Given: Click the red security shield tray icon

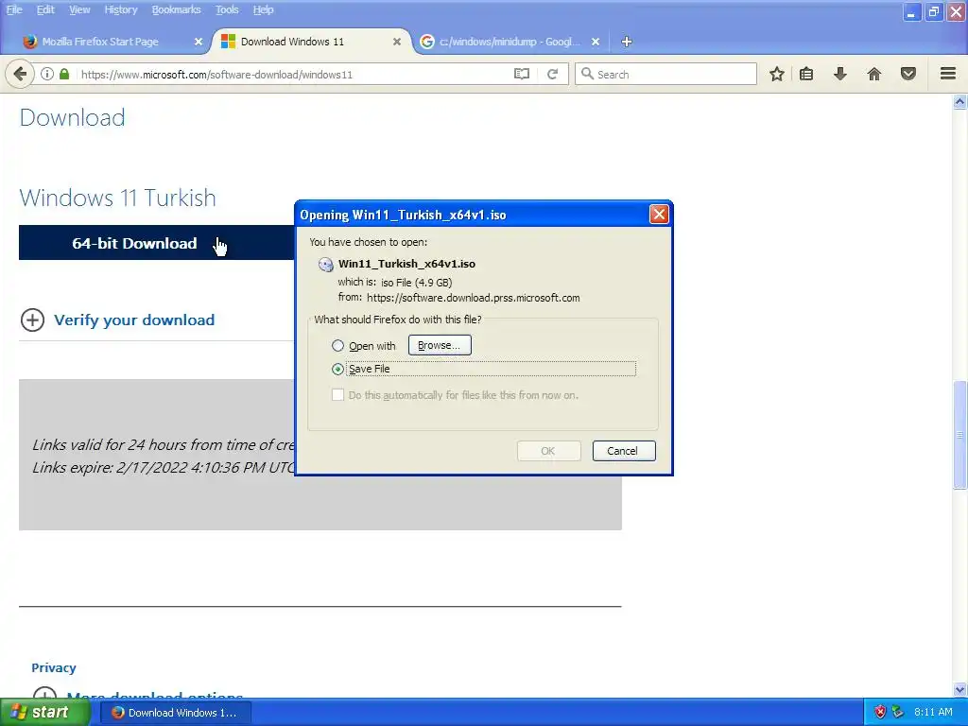Looking at the screenshot, I should (x=880, y=712).
